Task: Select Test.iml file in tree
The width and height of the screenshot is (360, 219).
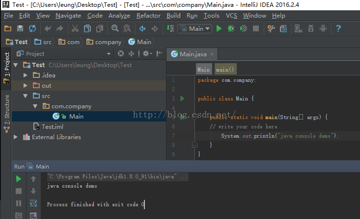Action: tap(48, 127)
